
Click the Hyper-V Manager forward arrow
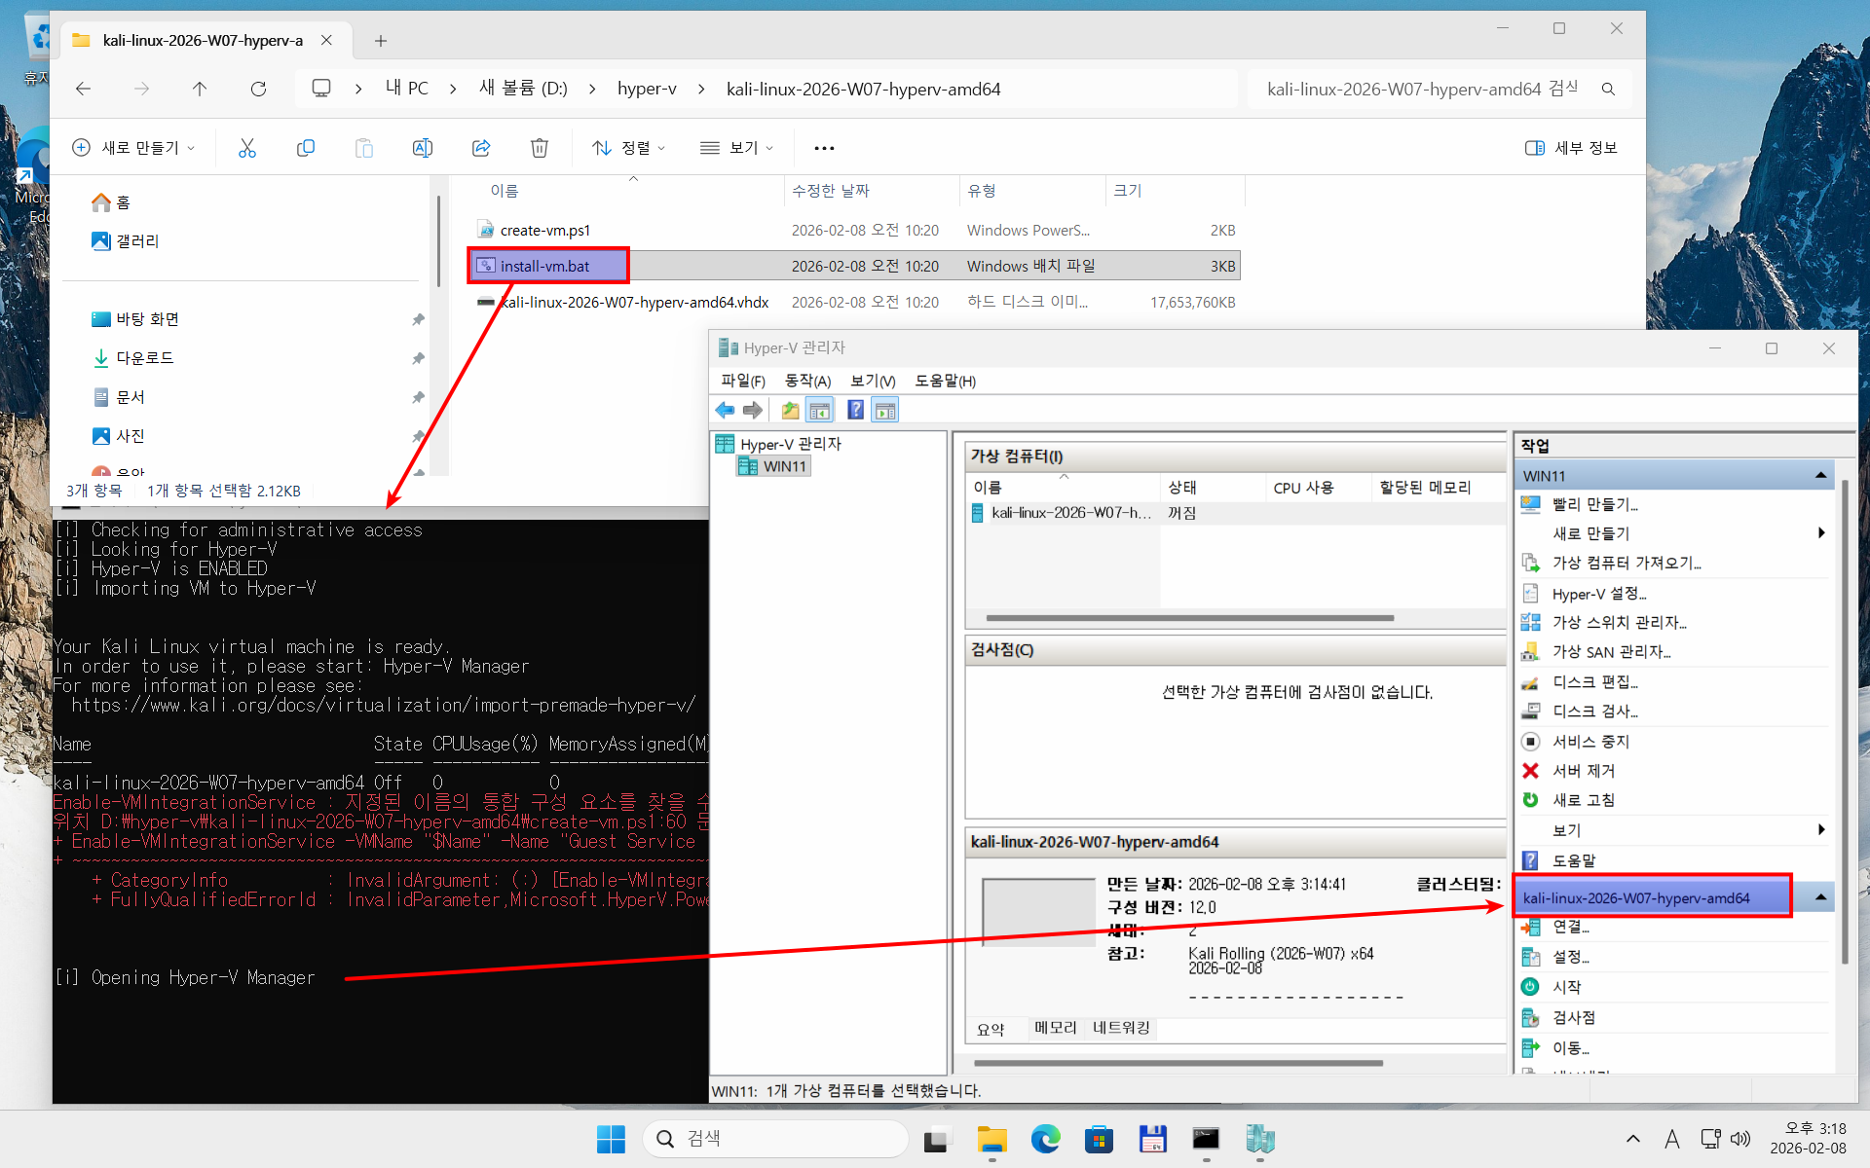tap(752, 410)
